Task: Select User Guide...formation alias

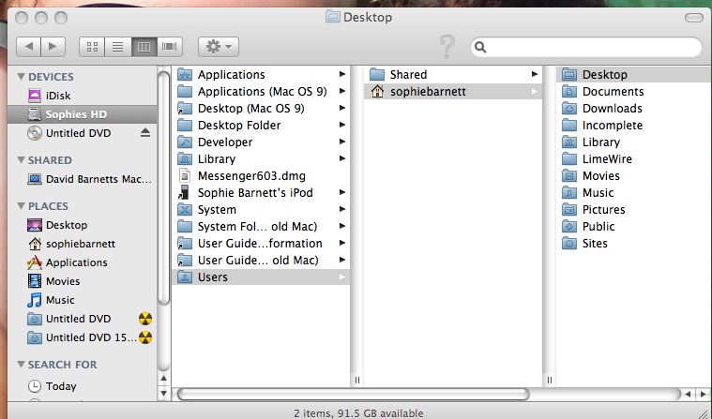Action: 261,244
